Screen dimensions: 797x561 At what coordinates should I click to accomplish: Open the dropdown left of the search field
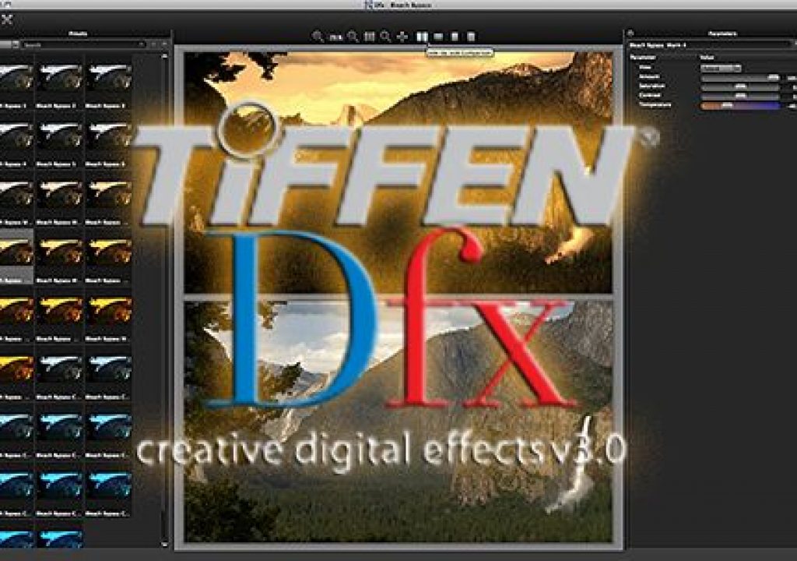tap(9, 44)
